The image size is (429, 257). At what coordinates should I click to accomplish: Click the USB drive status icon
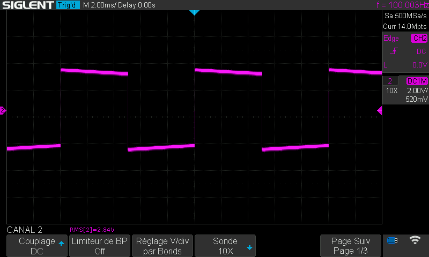click(x=393, y=240)
